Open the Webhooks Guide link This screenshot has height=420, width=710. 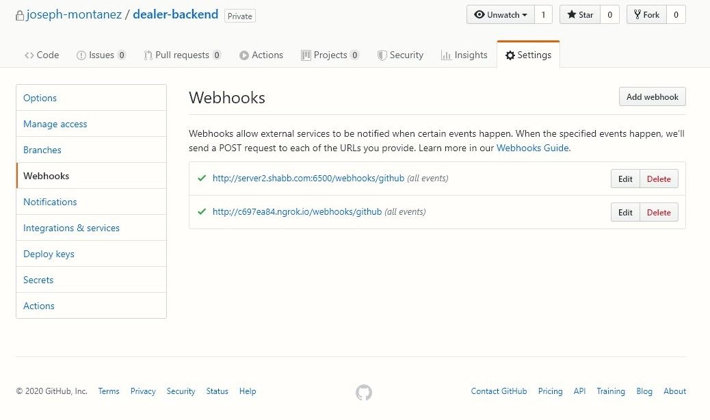pyautogui.click(x=532, y=148)
